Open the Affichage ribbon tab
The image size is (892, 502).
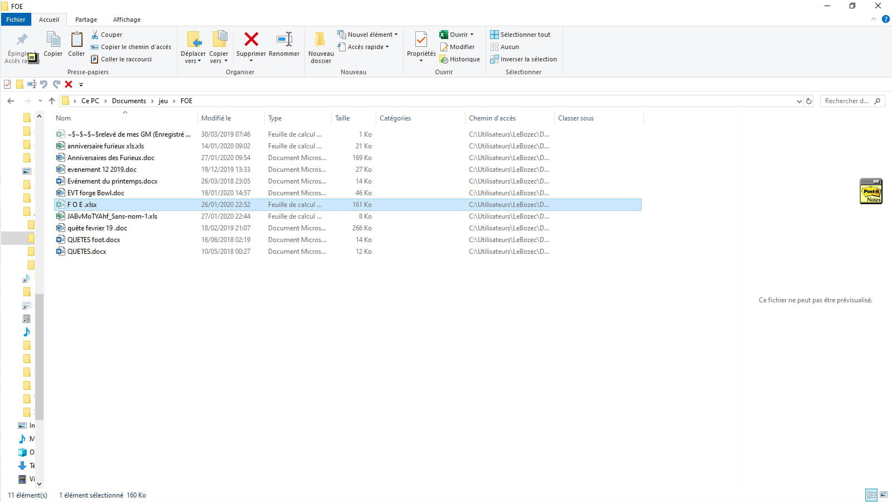127,20
